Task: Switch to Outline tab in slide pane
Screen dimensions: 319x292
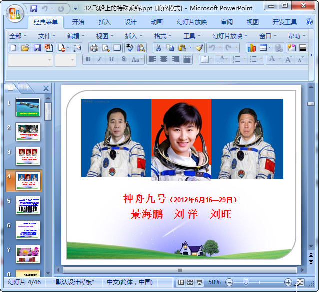Action: [x=25, y=88]
